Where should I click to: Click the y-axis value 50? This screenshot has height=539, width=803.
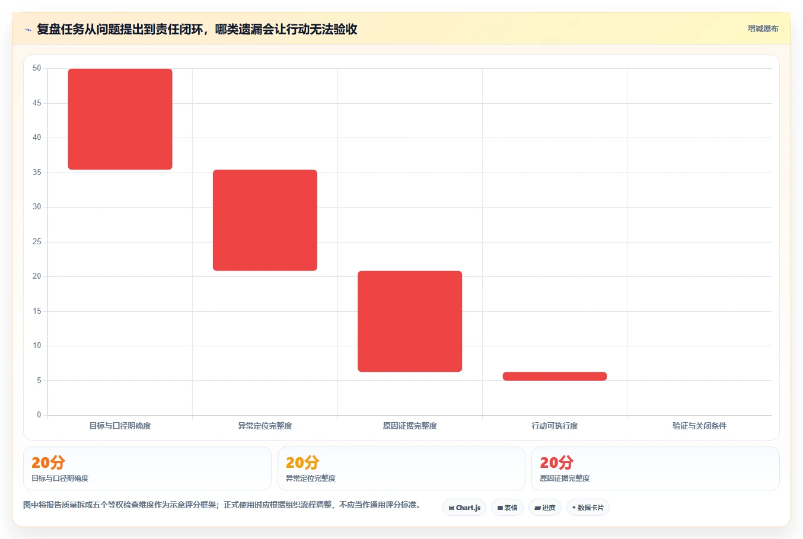[x=37, y=68]
